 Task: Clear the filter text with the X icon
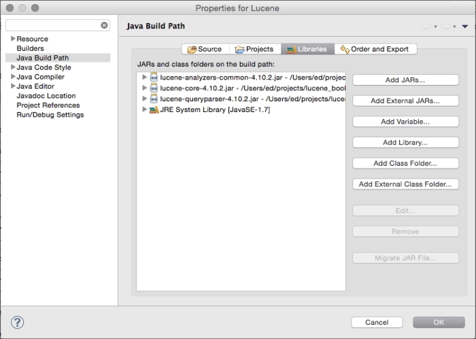(104, 25)
